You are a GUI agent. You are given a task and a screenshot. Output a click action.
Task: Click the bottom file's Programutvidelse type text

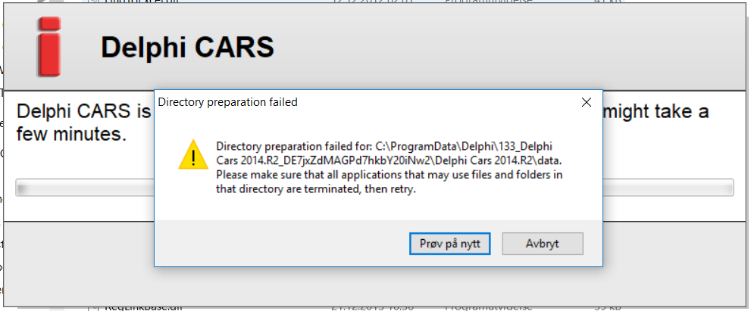[489, 308]
